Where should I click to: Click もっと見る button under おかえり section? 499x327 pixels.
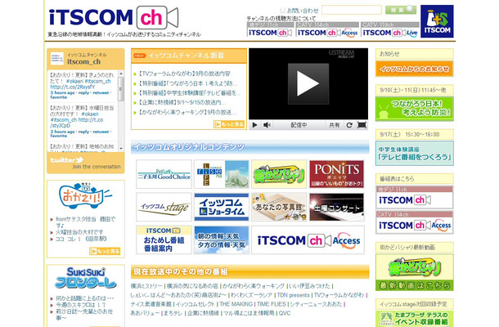tap(105, 251)
